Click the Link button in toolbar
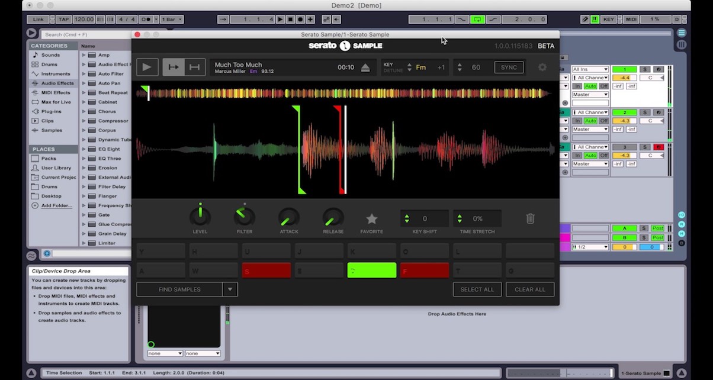This screenshot has height=380, width=713. point(38,20)
